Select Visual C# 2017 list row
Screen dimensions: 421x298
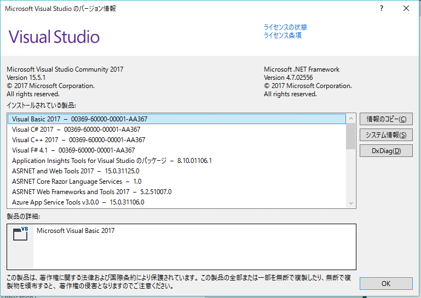click(177, 130)
